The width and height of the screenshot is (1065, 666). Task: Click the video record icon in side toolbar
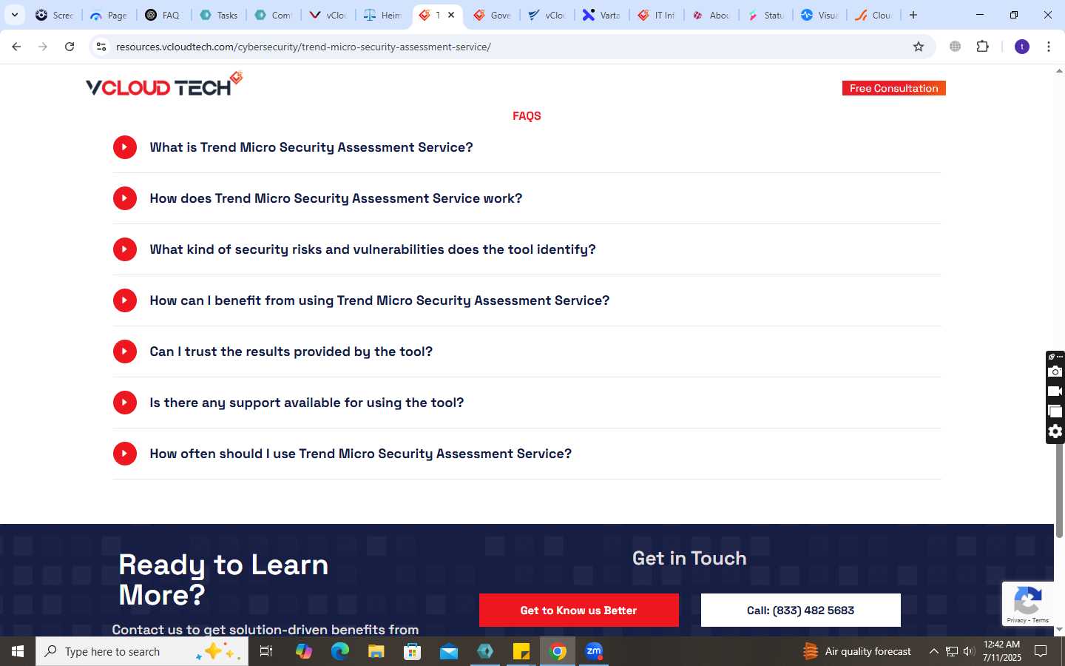click(x=1055, y=391)
